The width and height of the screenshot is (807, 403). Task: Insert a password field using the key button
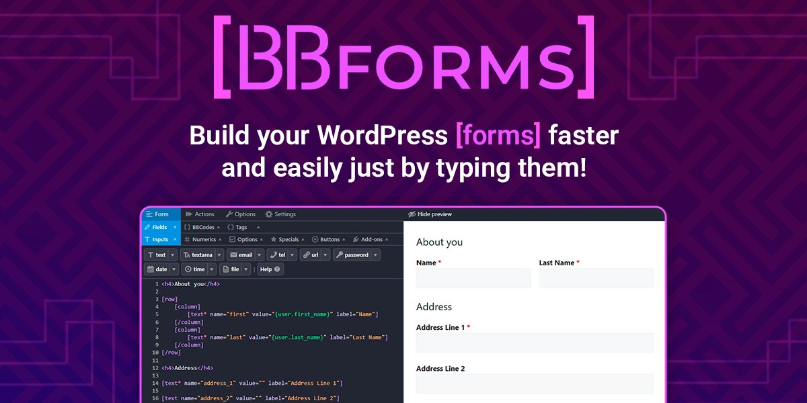click(352, 255)
